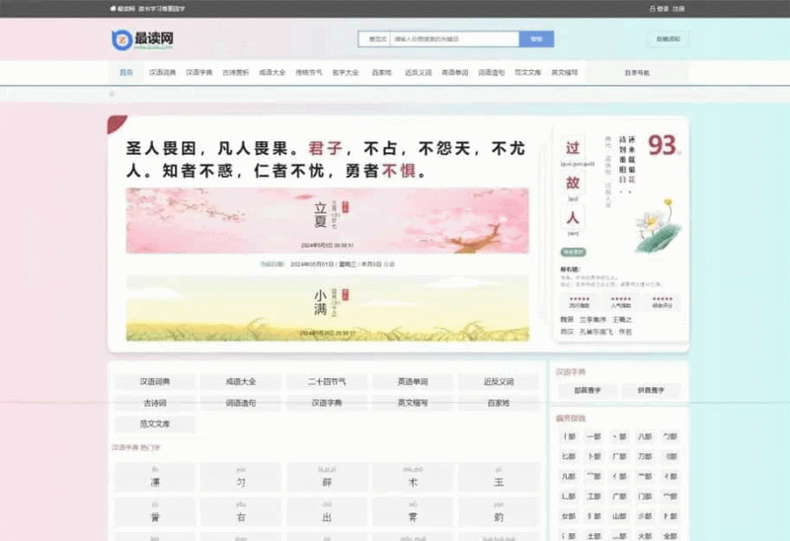Screen dimensions: 790x541
Task: Click the small icon below the navigation bar
Action: tap(112, 94)
